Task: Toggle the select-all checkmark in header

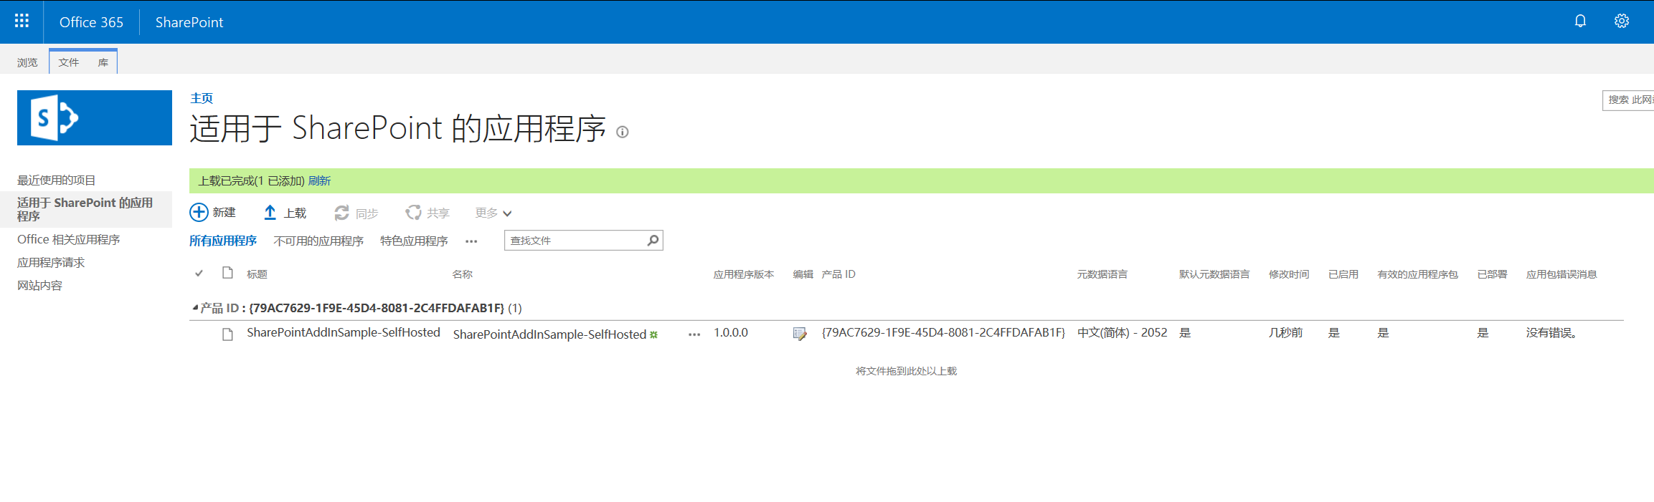Action: (199, 274)
